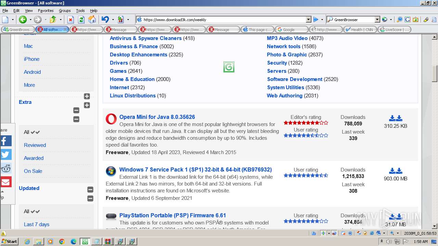
Task: Open the MP3 Audio Video category
Action: pos(287,38)
